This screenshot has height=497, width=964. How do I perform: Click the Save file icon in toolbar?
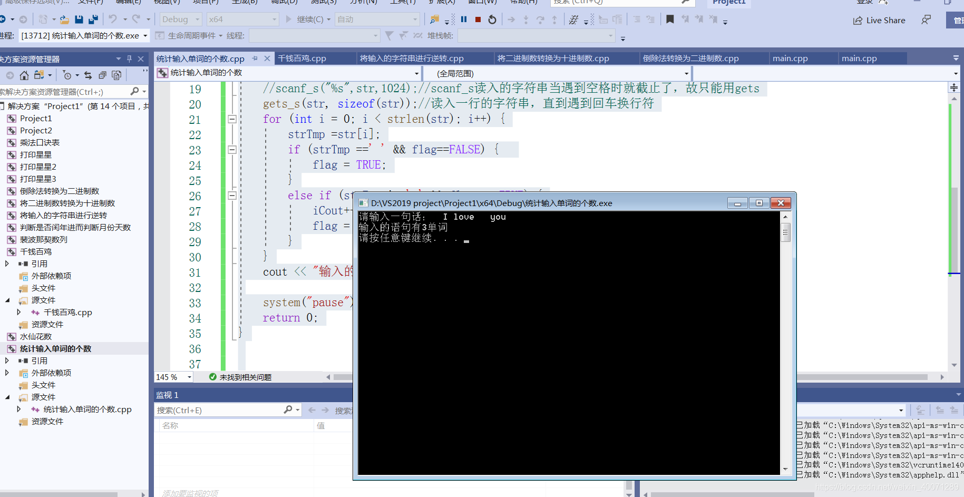click(x=79, y=20)
